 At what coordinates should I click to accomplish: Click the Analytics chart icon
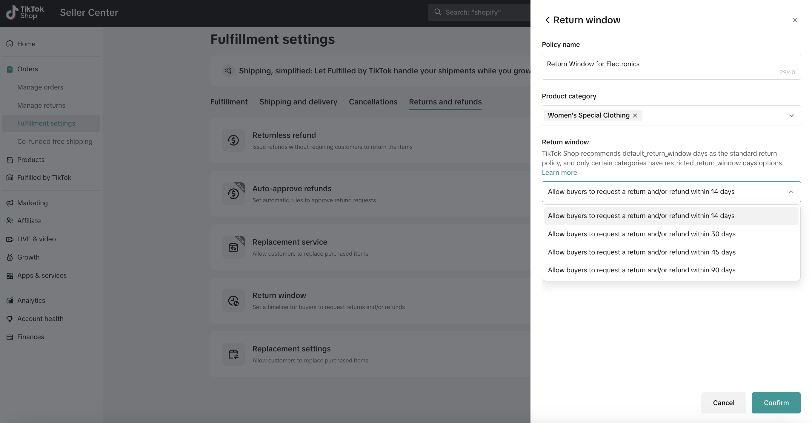point(10,300)
